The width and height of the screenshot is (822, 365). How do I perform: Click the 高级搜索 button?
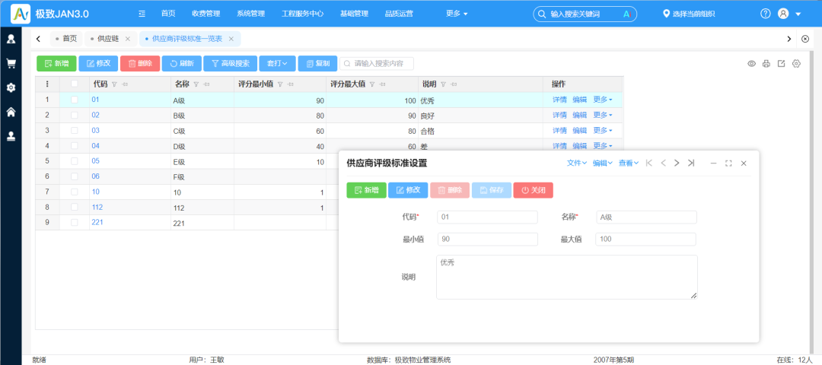(x=230, y=64)
